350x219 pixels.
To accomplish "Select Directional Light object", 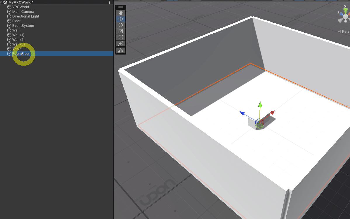I will (26, 16).
